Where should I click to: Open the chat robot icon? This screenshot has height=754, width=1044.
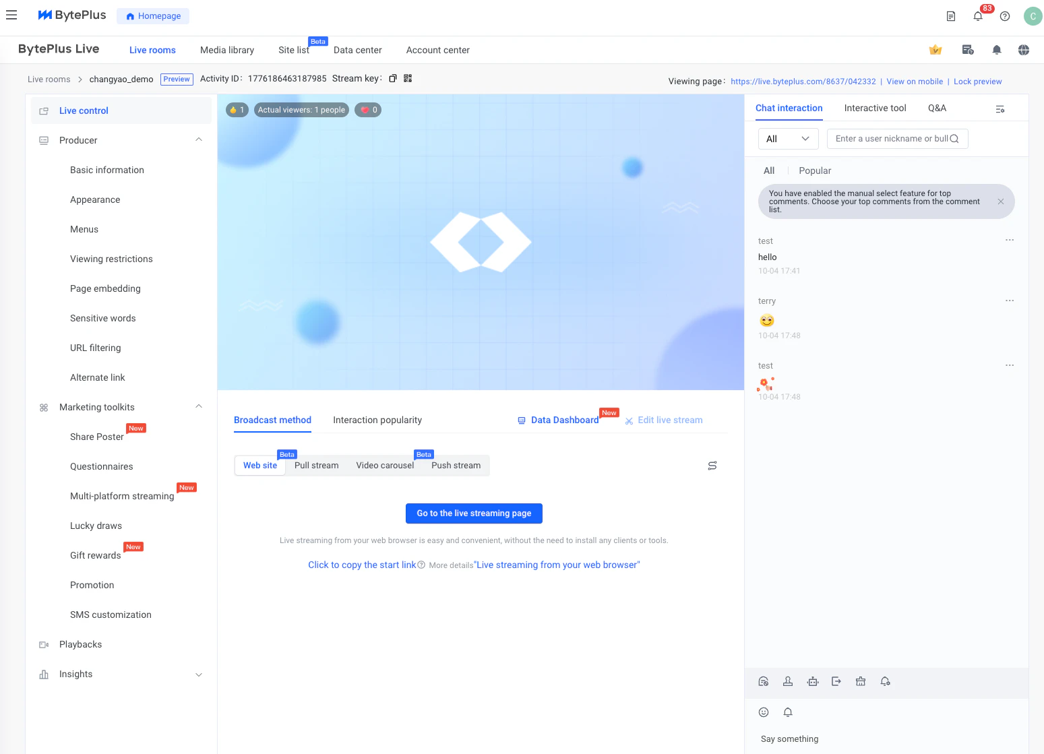pos(813,681)
